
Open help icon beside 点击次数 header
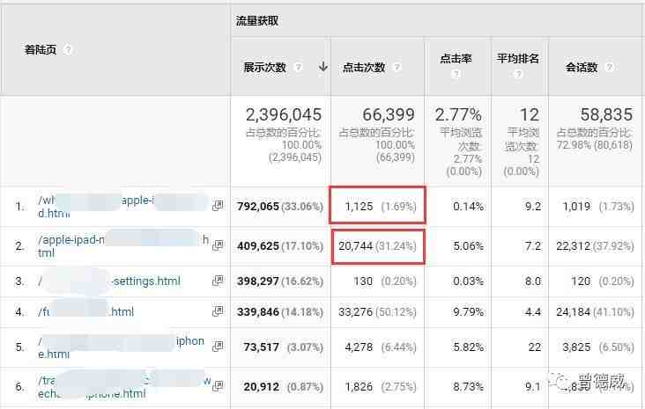click(x=397, y=67)
